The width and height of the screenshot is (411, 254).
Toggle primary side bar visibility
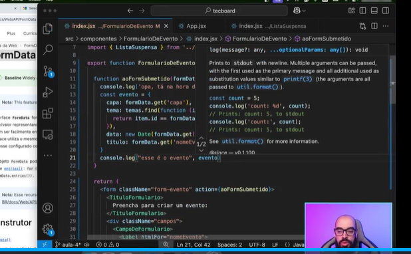(x=362, y=11)
